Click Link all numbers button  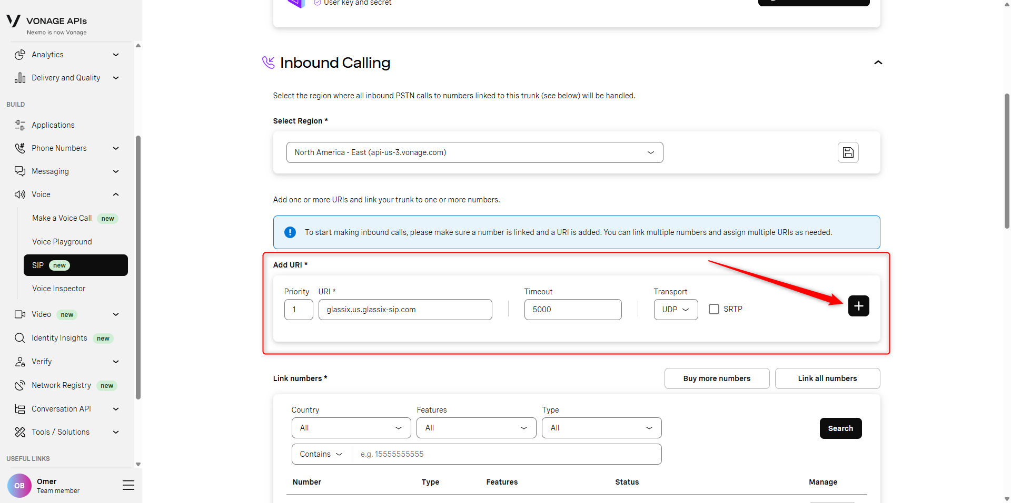pos(828,378)
